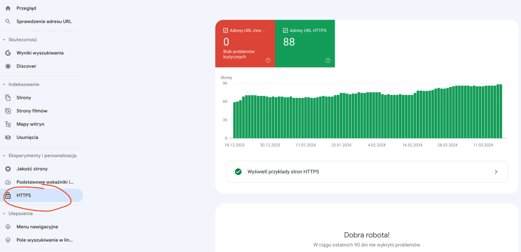Click the Dobra robota! heading
The height and width of the screenshot is (252, 521).
pos(367,235)
